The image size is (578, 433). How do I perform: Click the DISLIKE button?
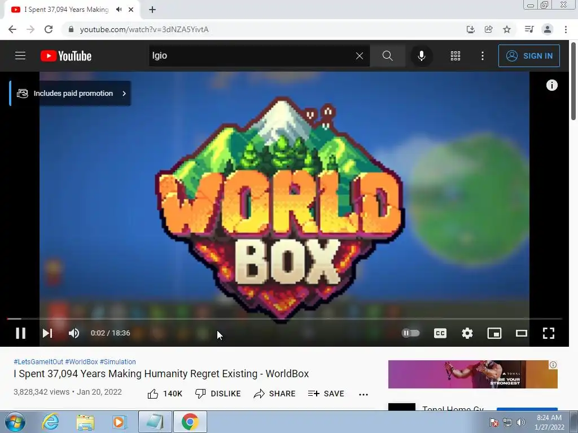click(x=218, y=394)
